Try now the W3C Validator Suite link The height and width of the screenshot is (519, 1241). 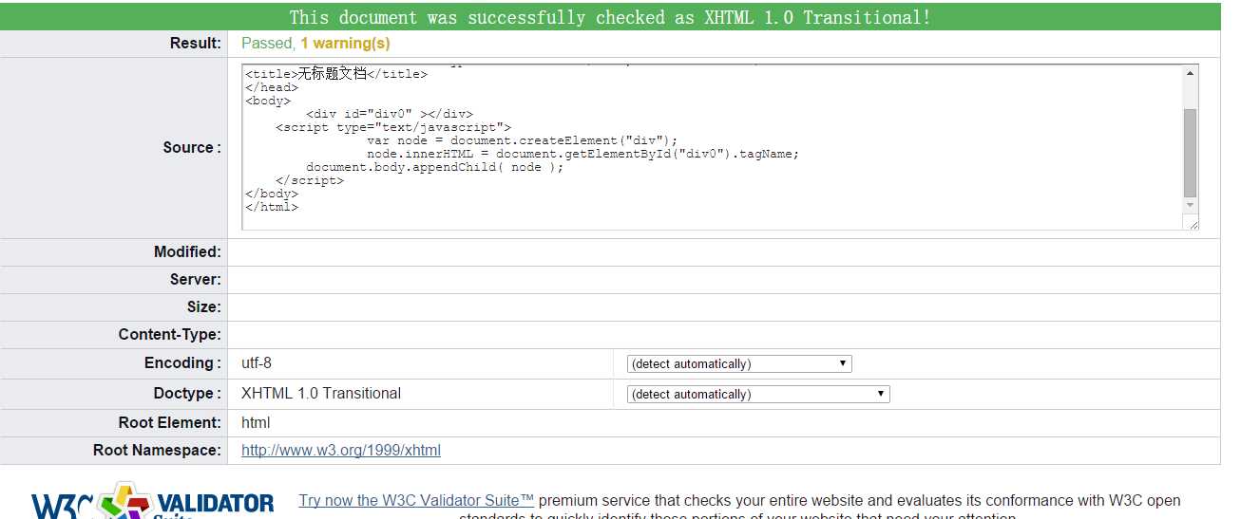tap(416, 500)
